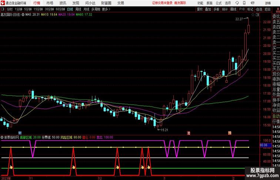Switch to 分时 intraday view

[10, 9]
